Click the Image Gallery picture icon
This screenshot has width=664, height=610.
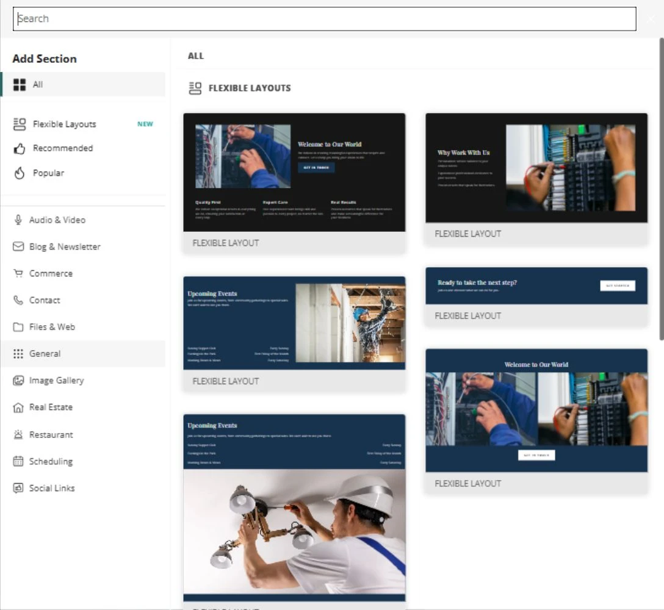point(18,380)
